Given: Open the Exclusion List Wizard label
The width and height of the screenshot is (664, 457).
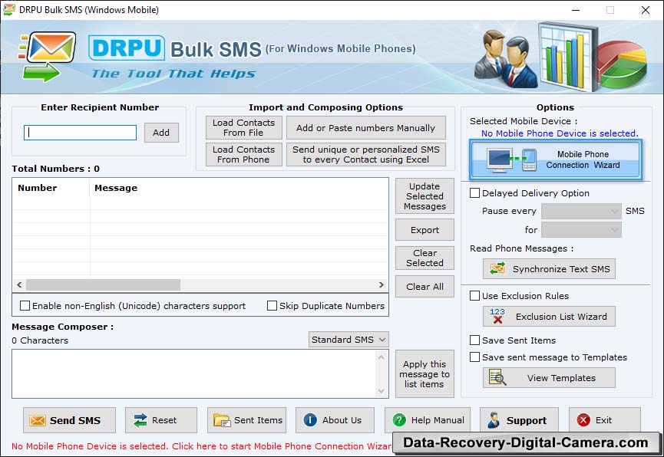Looking at the screenshot, I should coord(561,317).
